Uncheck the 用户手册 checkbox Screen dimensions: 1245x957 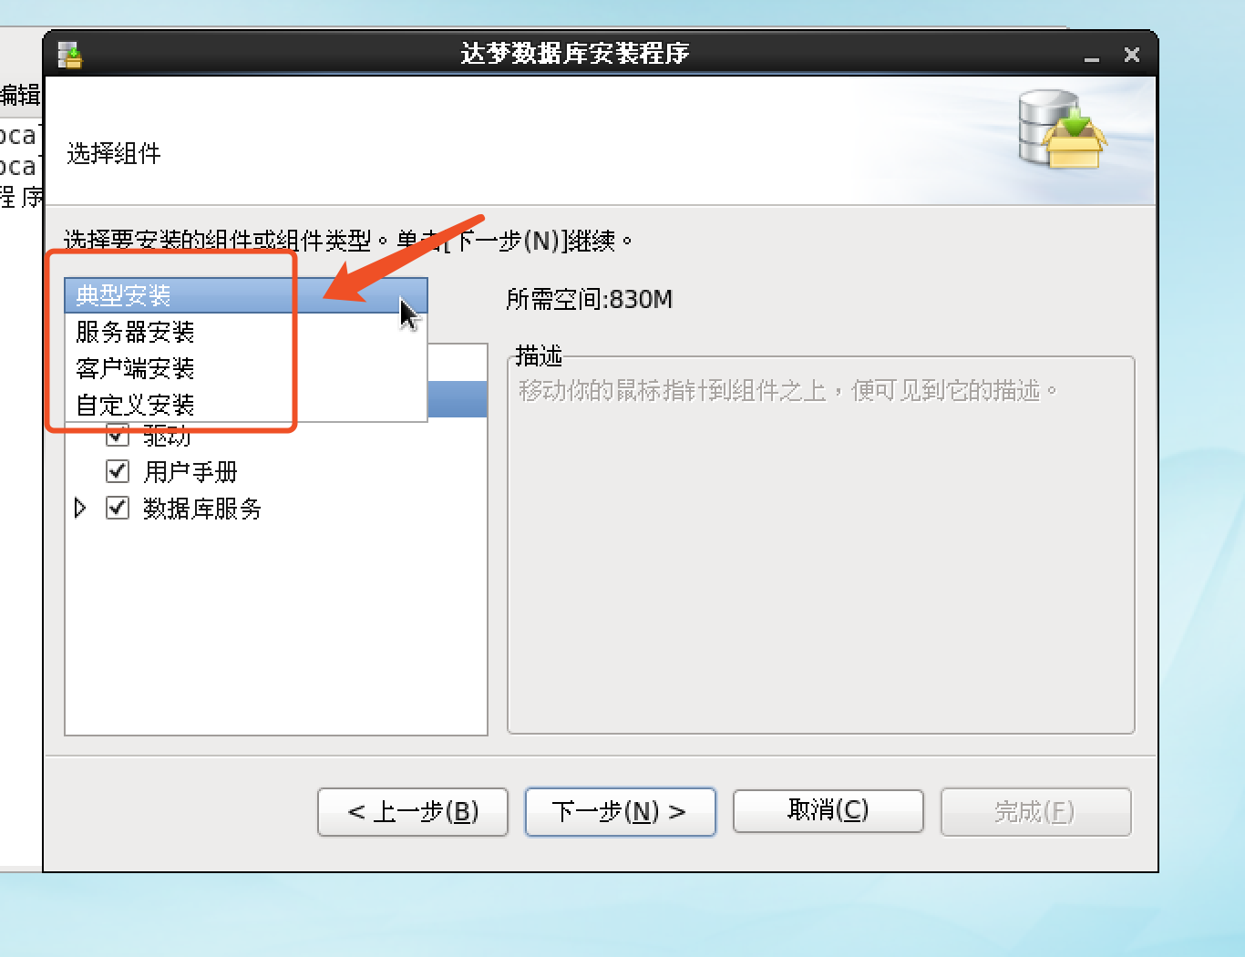pos(118,471)
